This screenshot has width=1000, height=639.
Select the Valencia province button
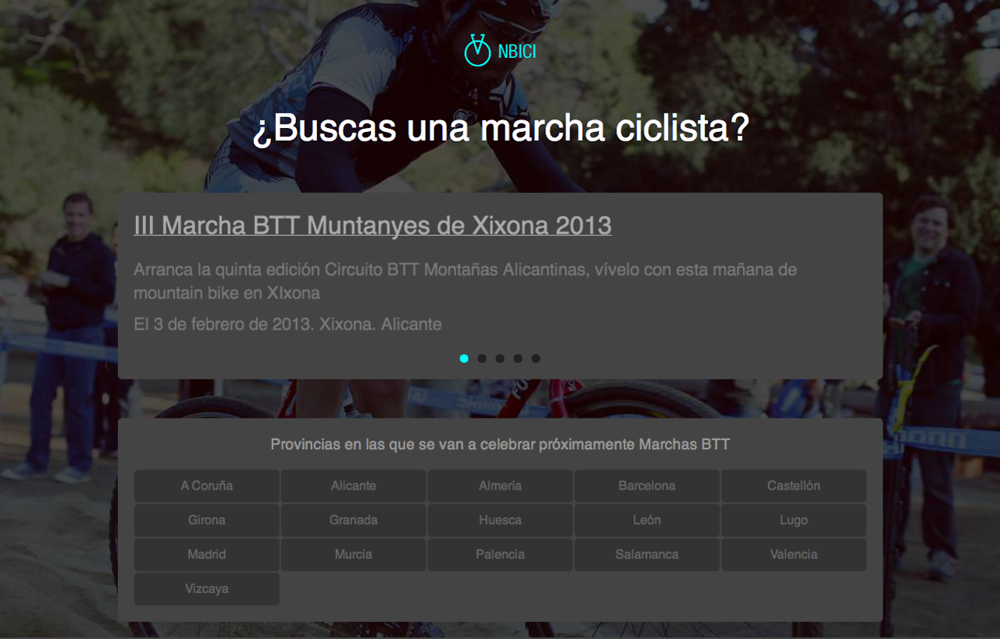[794, 555]
